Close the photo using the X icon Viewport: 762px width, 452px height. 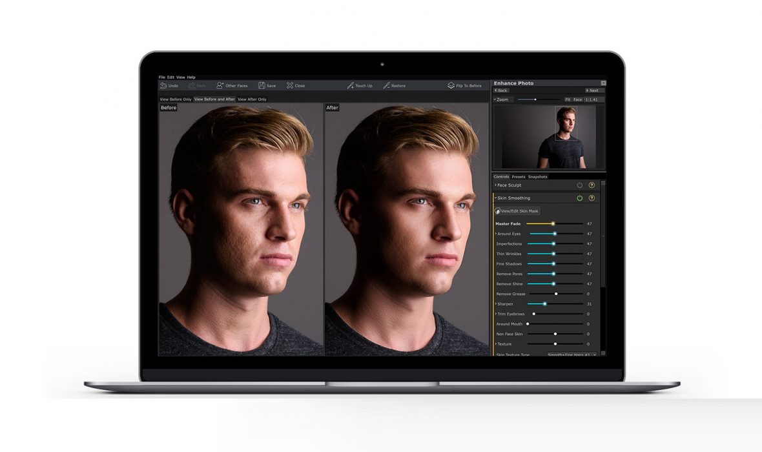coord(289,85)
